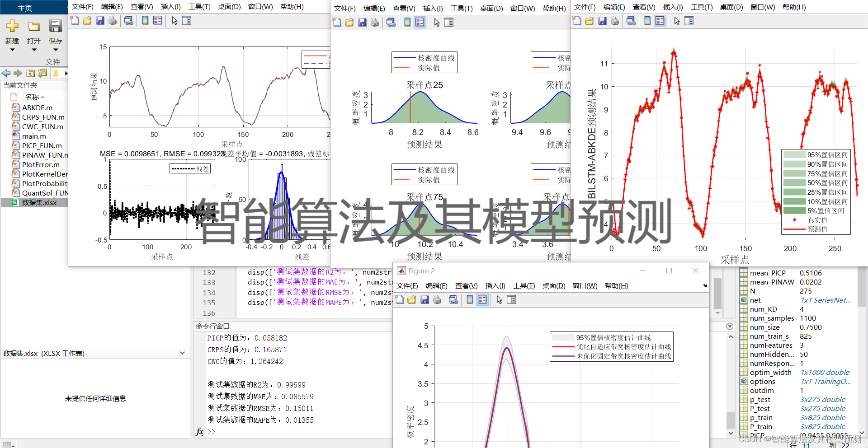Screen dimensions: 868x448
Task: Toggle Insert Legend in the MSE error figure
Action: coord(158,20)
